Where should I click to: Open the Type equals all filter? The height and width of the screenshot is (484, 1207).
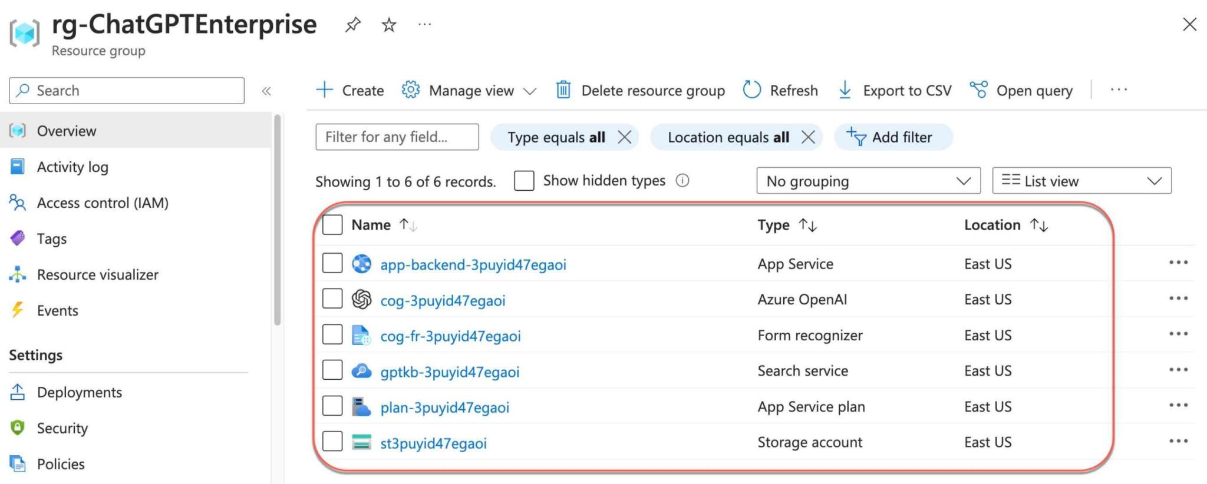tap(556, 137)
